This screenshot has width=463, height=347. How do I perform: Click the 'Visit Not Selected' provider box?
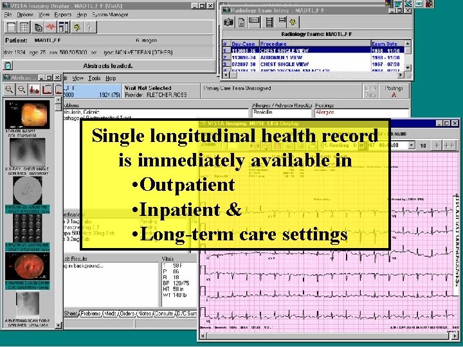coord(161,91)
